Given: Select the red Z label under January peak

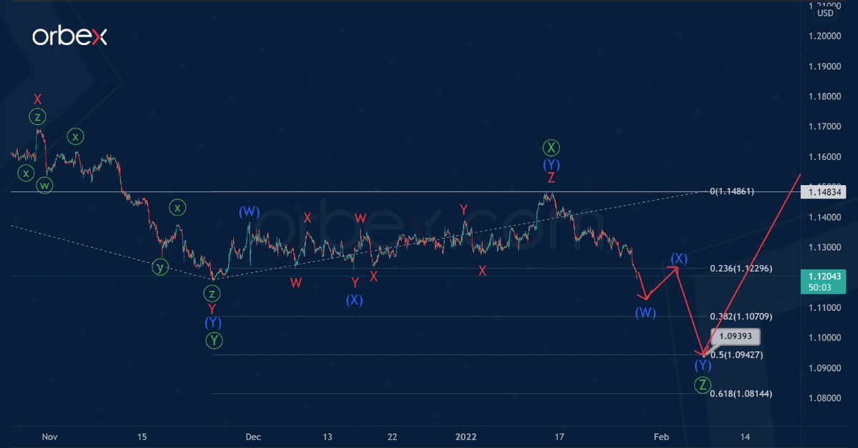Looking at the screenshot, I should [551, 179].
